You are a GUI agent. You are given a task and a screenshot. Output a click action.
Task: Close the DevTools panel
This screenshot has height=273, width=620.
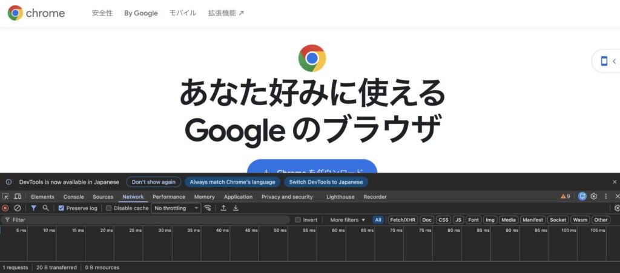tap(617, 196)
